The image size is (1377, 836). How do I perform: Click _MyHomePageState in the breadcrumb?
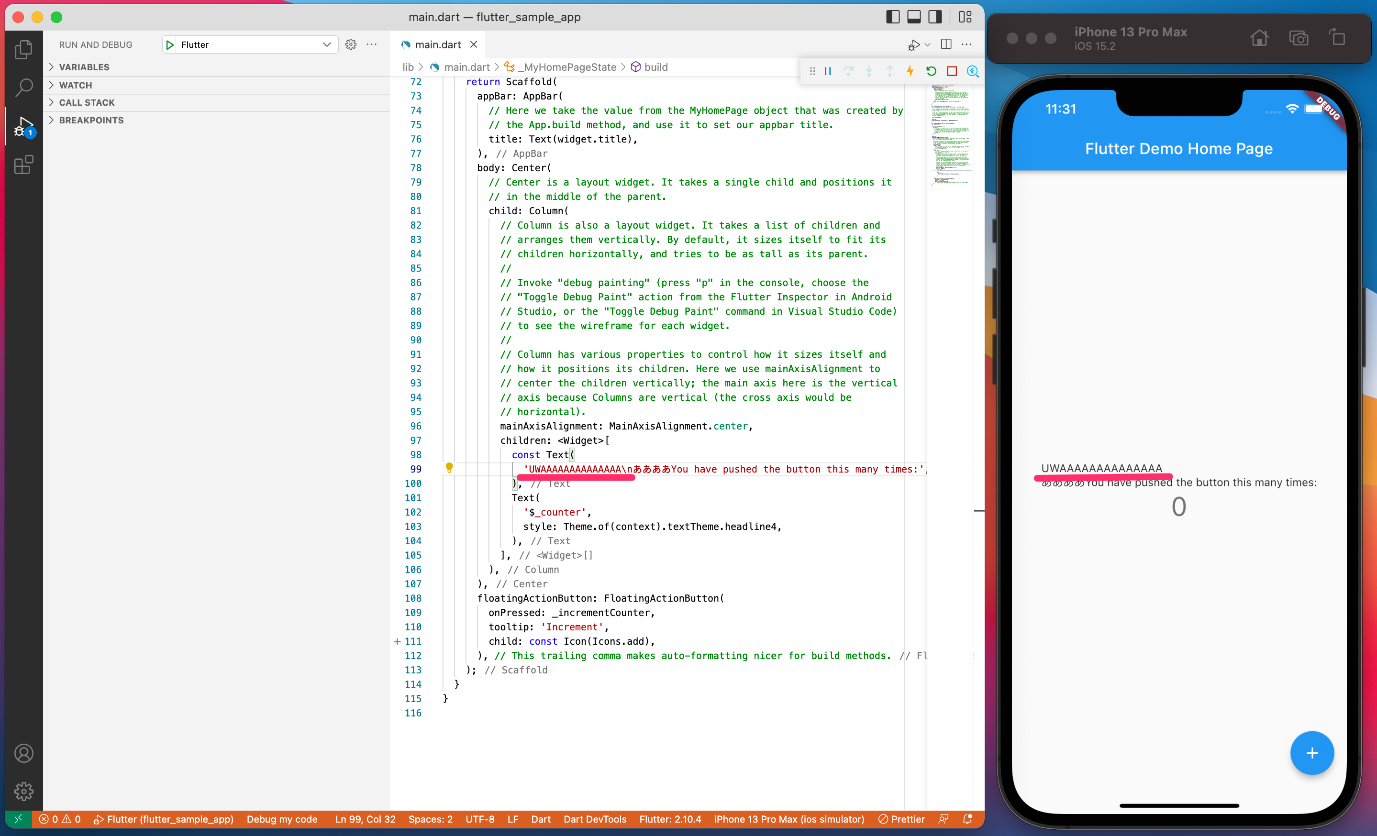pos(569,67)
